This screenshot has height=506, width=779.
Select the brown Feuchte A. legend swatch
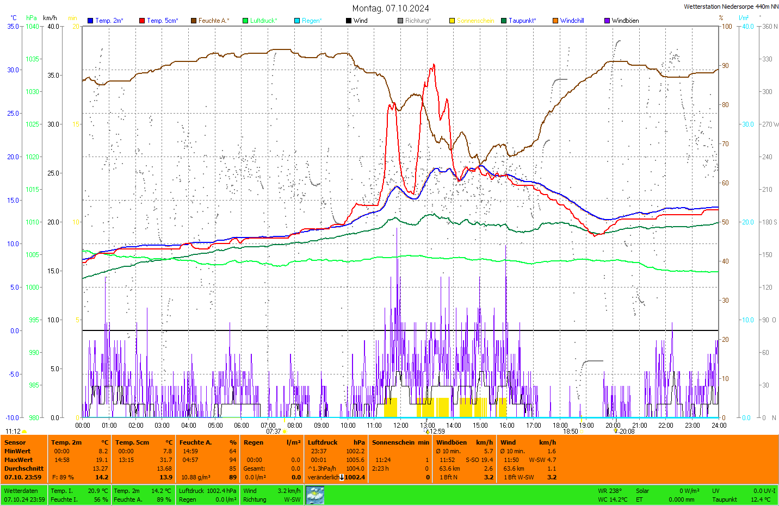pos(194,21)
